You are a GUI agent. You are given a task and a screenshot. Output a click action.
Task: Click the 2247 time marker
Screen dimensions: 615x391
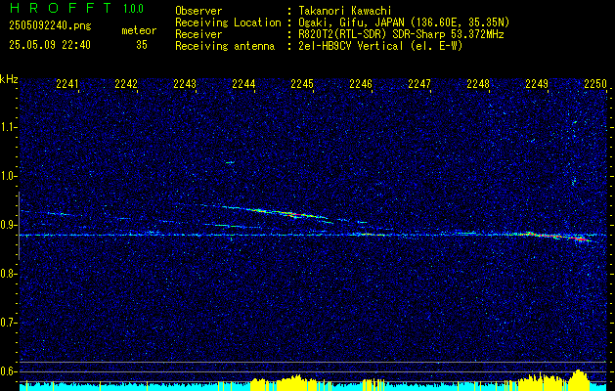pos(419,84)
